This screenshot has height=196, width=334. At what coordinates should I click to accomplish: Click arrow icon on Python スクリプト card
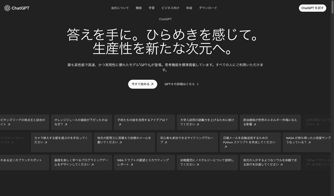click(225, 147)
